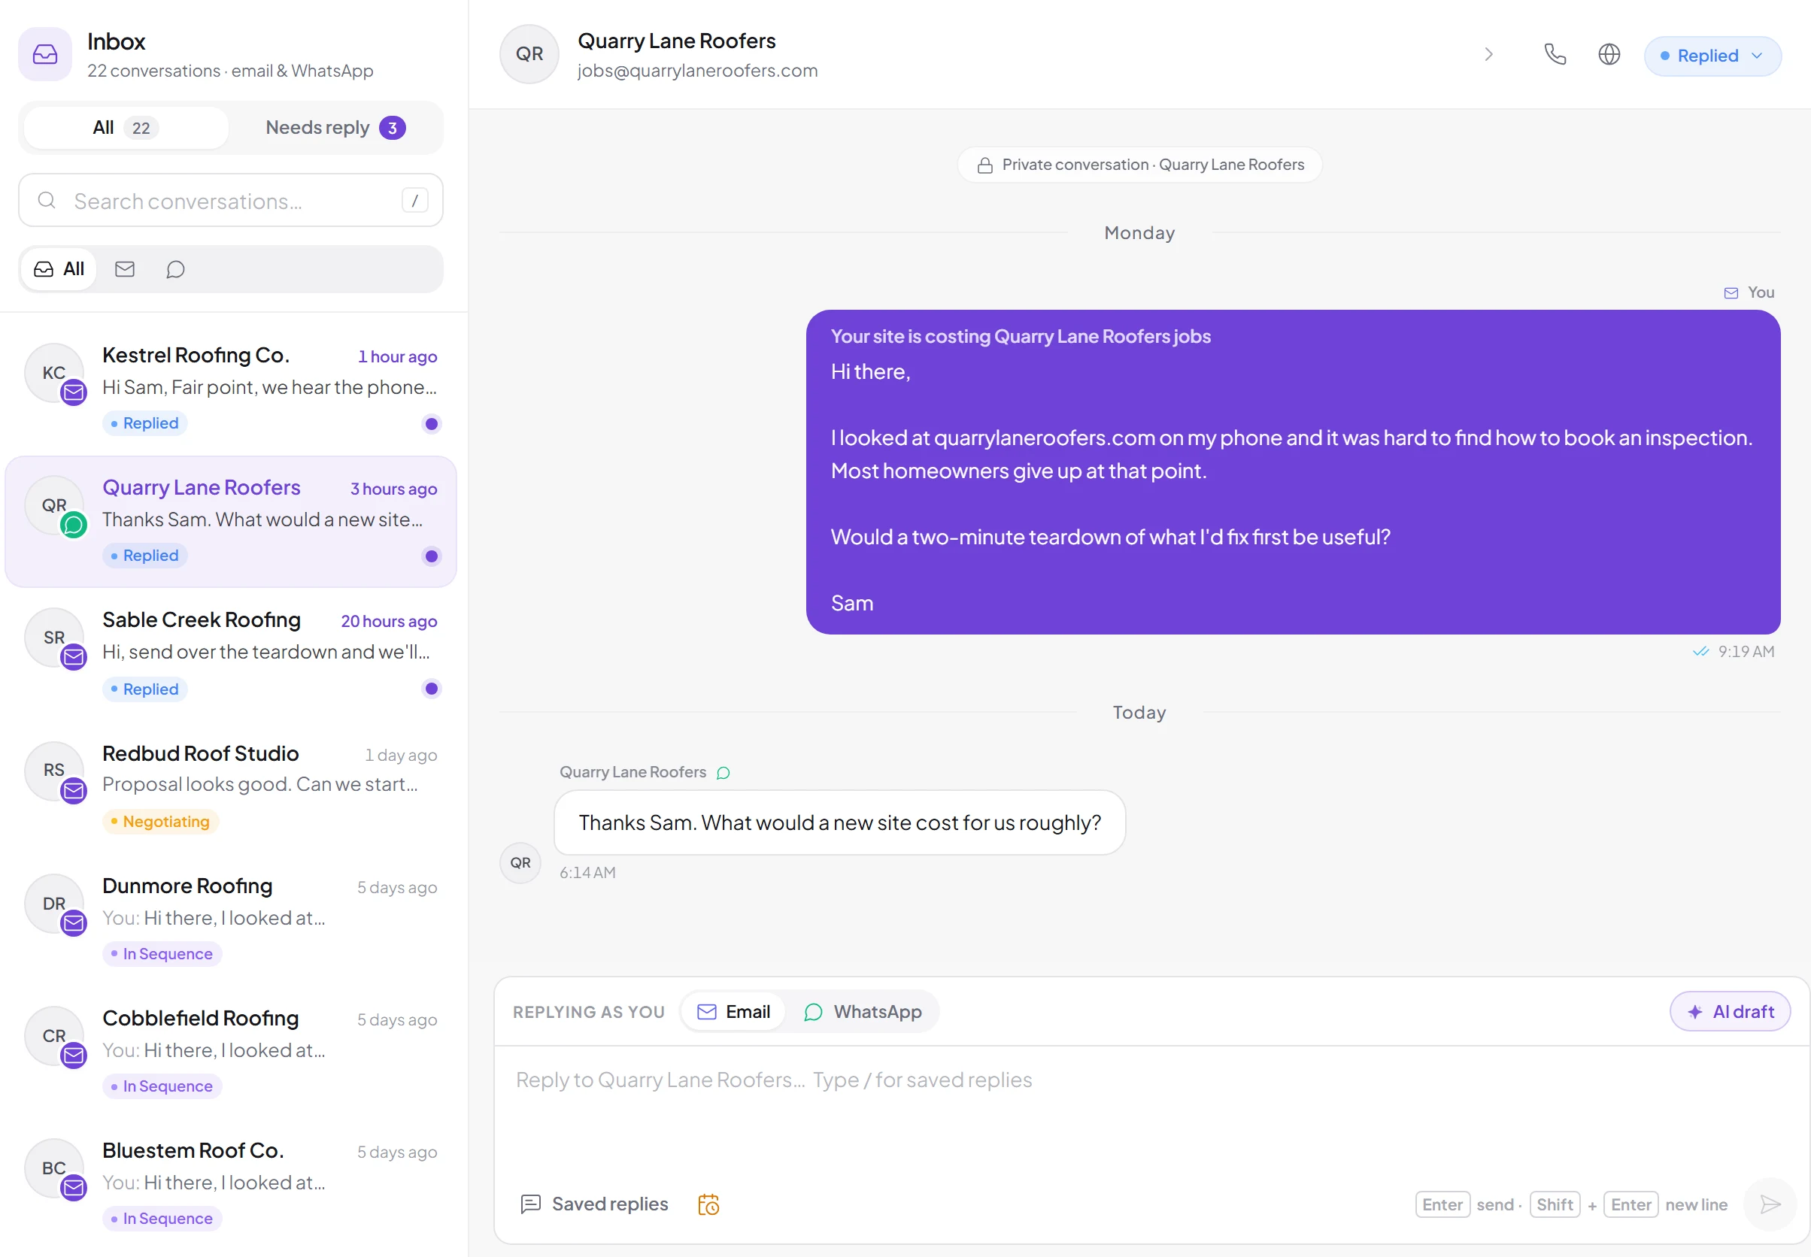Click the Negotiating status tag
The image size is (1811, 1257).
coord(161,822)
